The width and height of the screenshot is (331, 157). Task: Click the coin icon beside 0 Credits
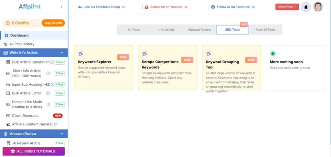click(8, 23)
